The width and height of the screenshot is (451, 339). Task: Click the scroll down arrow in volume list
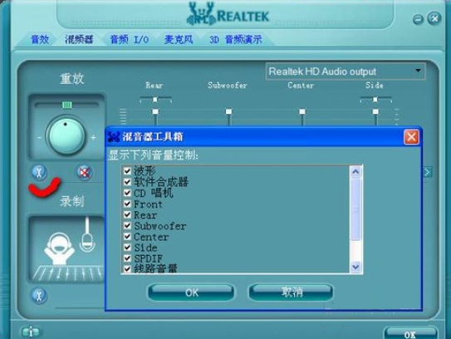coord(355,267)
